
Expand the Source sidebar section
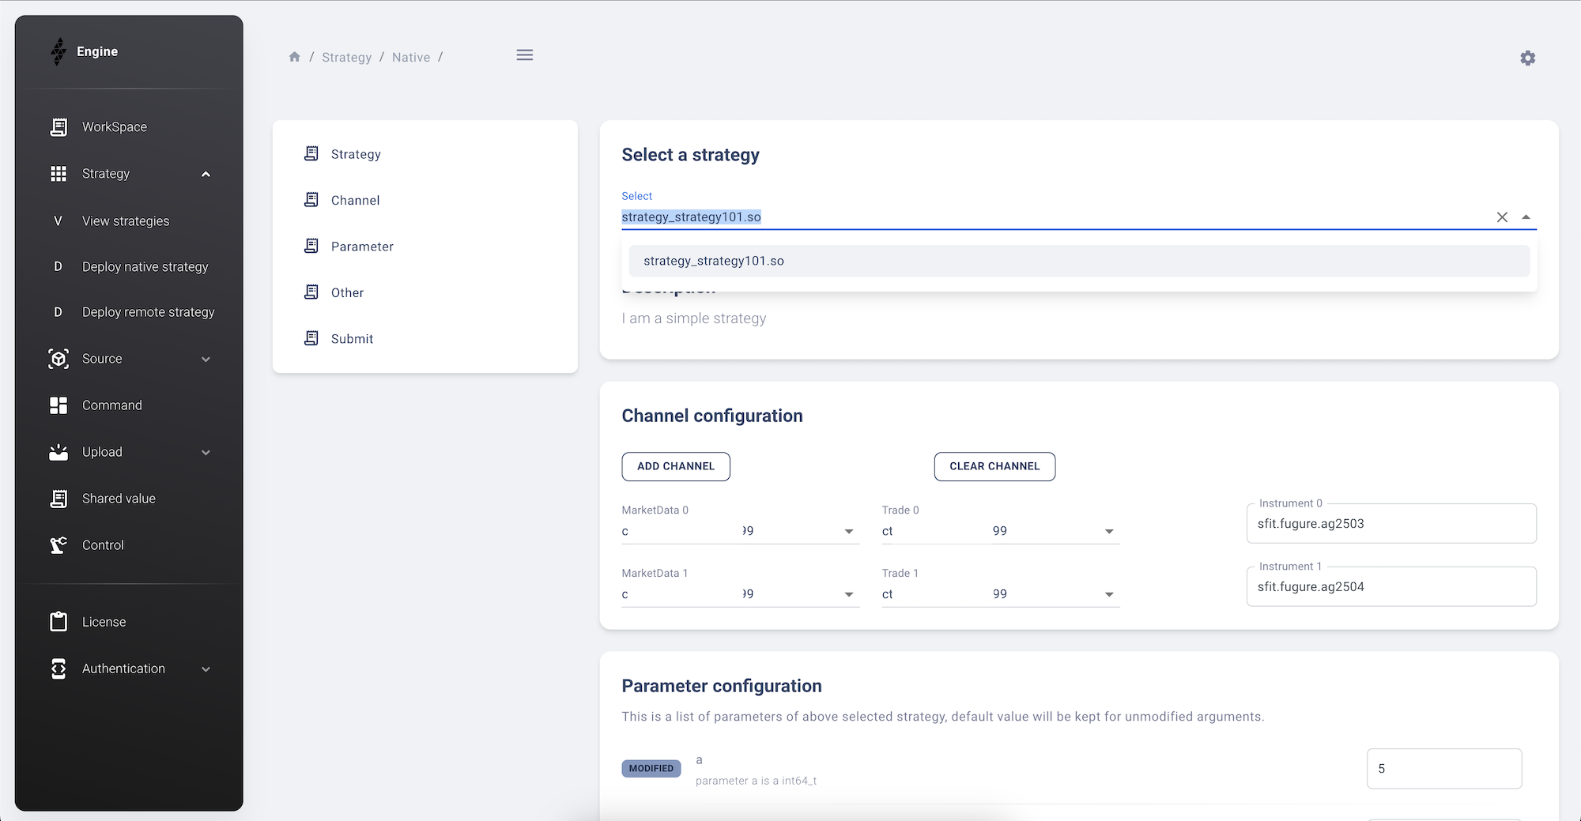pos(206,359)
